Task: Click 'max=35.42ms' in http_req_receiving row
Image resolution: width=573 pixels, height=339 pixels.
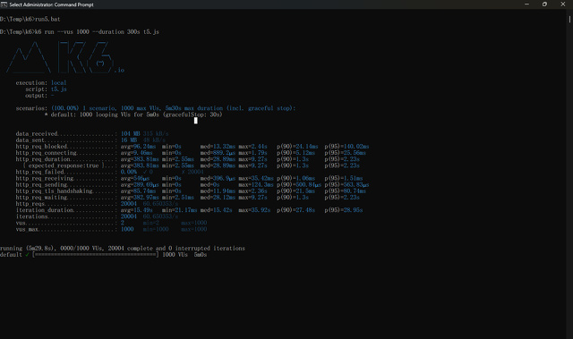Action: pos(256,178)
